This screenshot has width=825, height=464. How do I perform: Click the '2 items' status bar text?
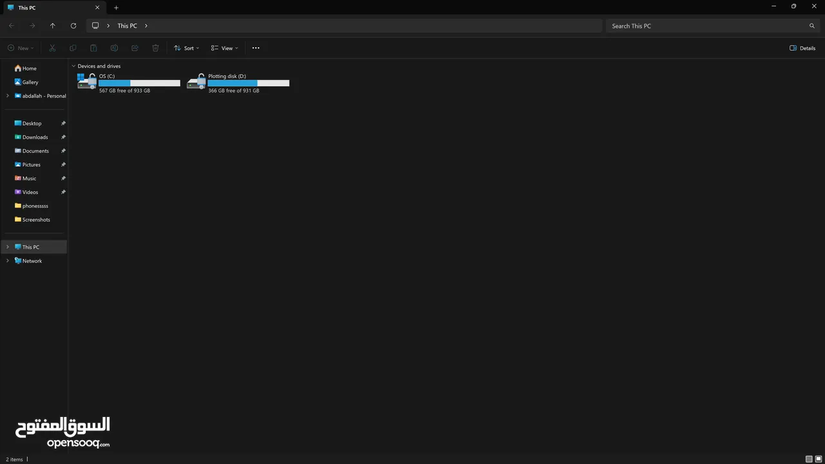point(14,459)
